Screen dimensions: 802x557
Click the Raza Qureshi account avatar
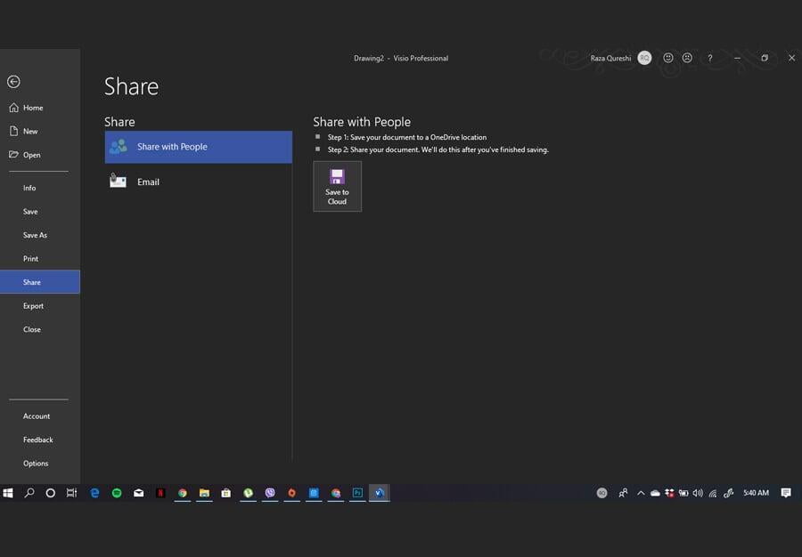tap(644, 58)
